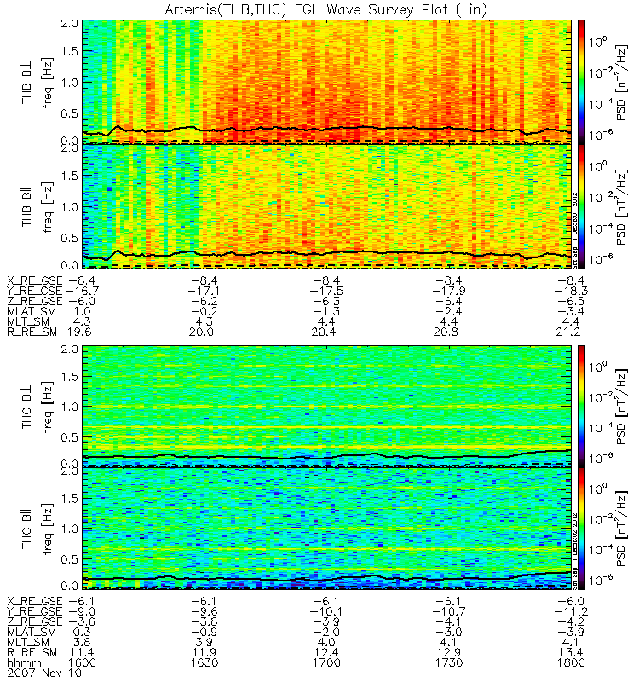Click the plot title Artemis FGL Wave Survey
The width and height of the screenshot is (639, 682).
point(325,9)
